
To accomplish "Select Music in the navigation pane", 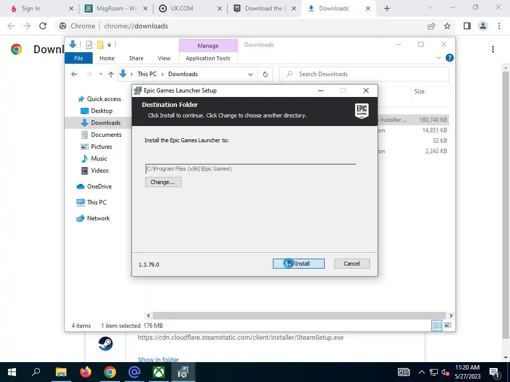I will point(94,159).
